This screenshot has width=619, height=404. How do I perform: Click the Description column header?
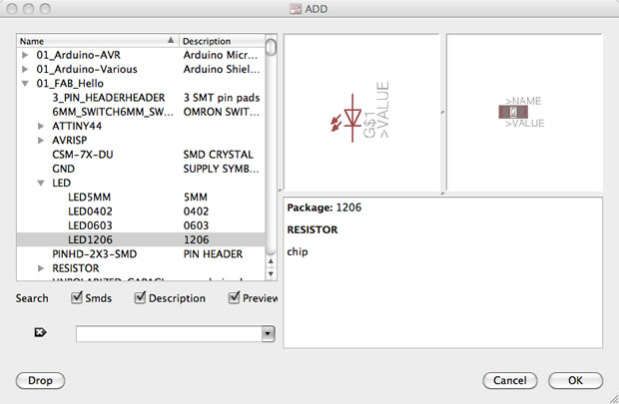click(222, 41)
